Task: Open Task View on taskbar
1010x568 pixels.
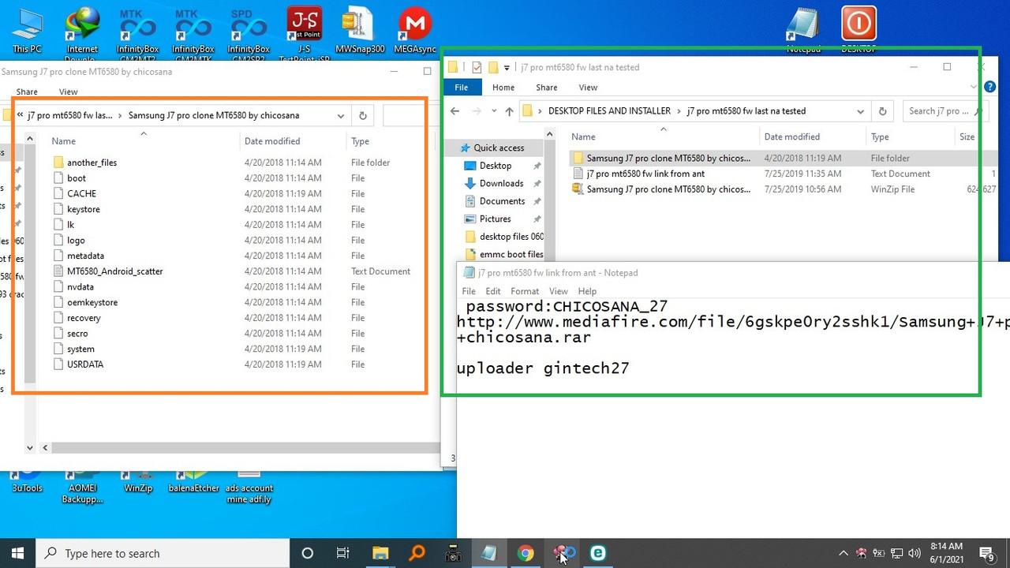Action: click(343, 553)
